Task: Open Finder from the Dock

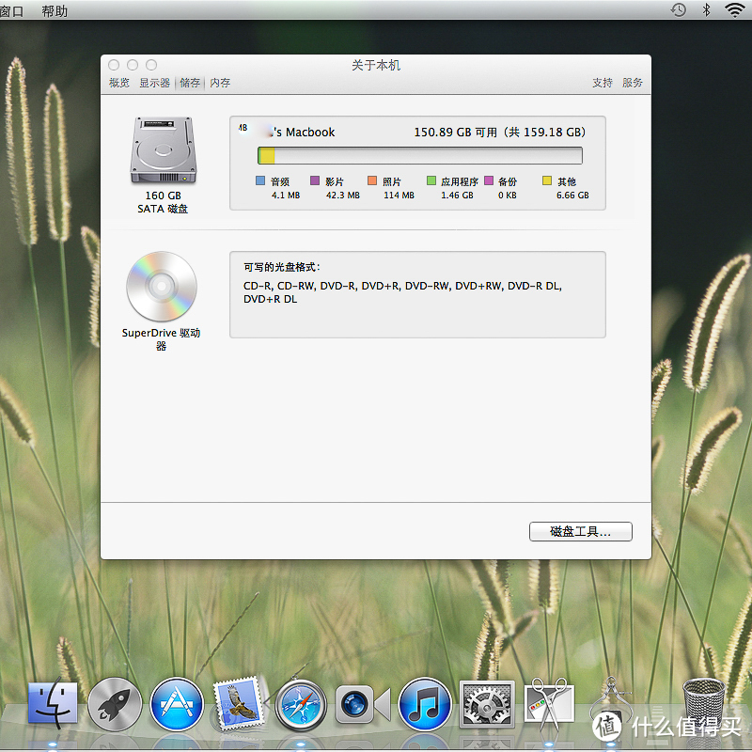Action: 53,703
